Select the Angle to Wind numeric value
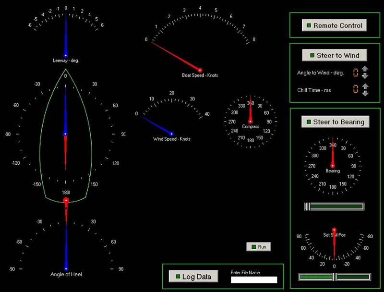 tap(356, 73)
